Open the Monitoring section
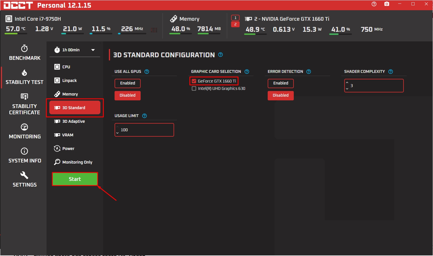This screenshot has width=433, height=256. [x=24, y=131]
